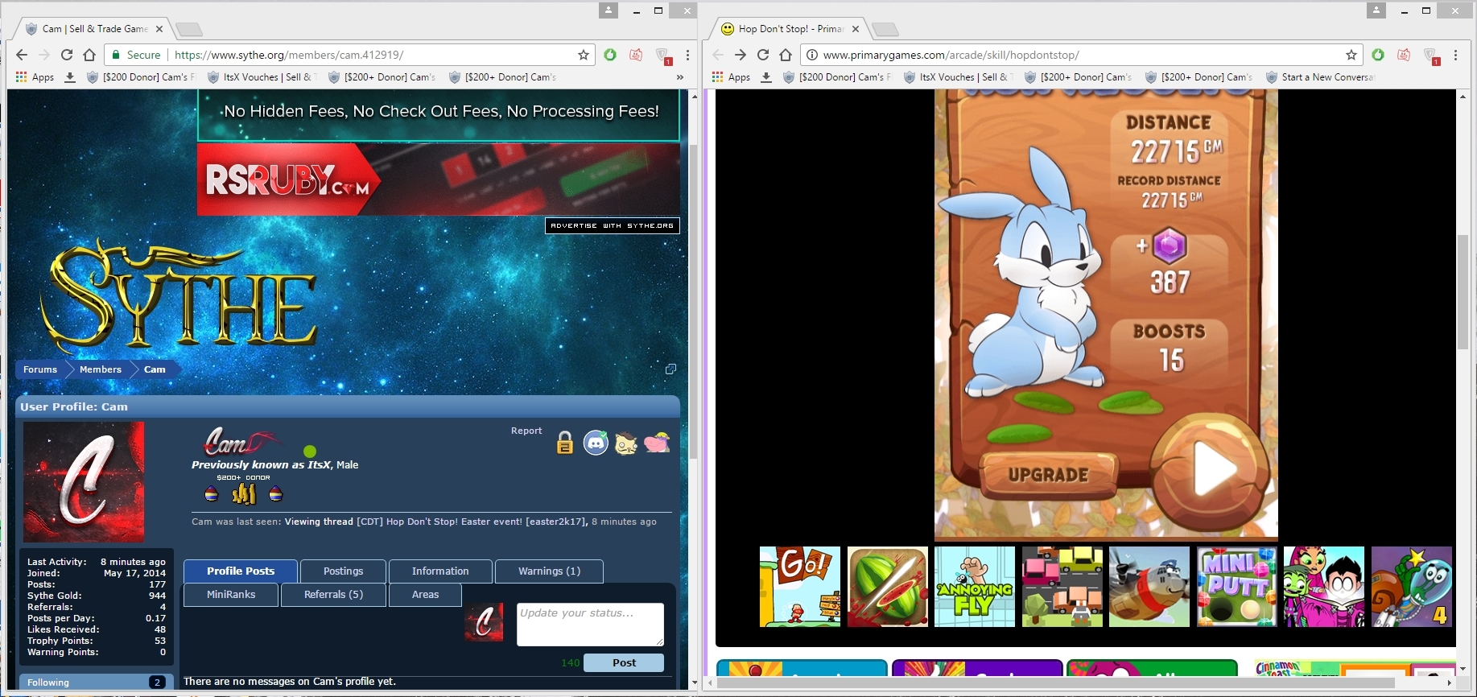Go forward in the right browser window
The image size is (1477, 697).
(x=741, y=55)
